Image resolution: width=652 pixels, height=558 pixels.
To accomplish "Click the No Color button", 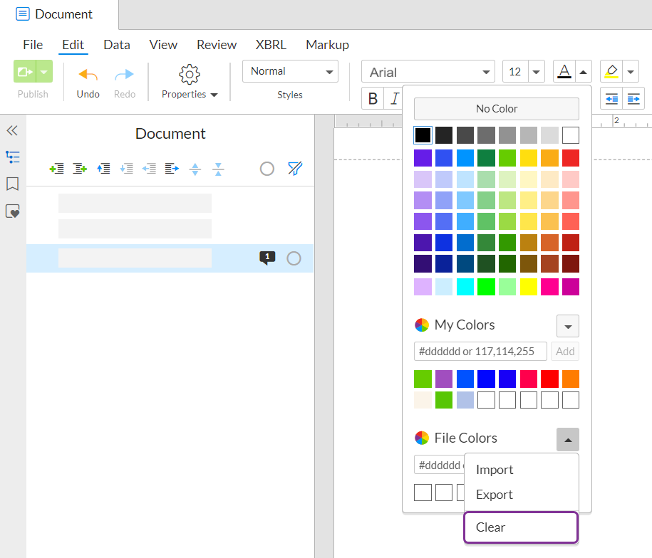I will 497,109.
